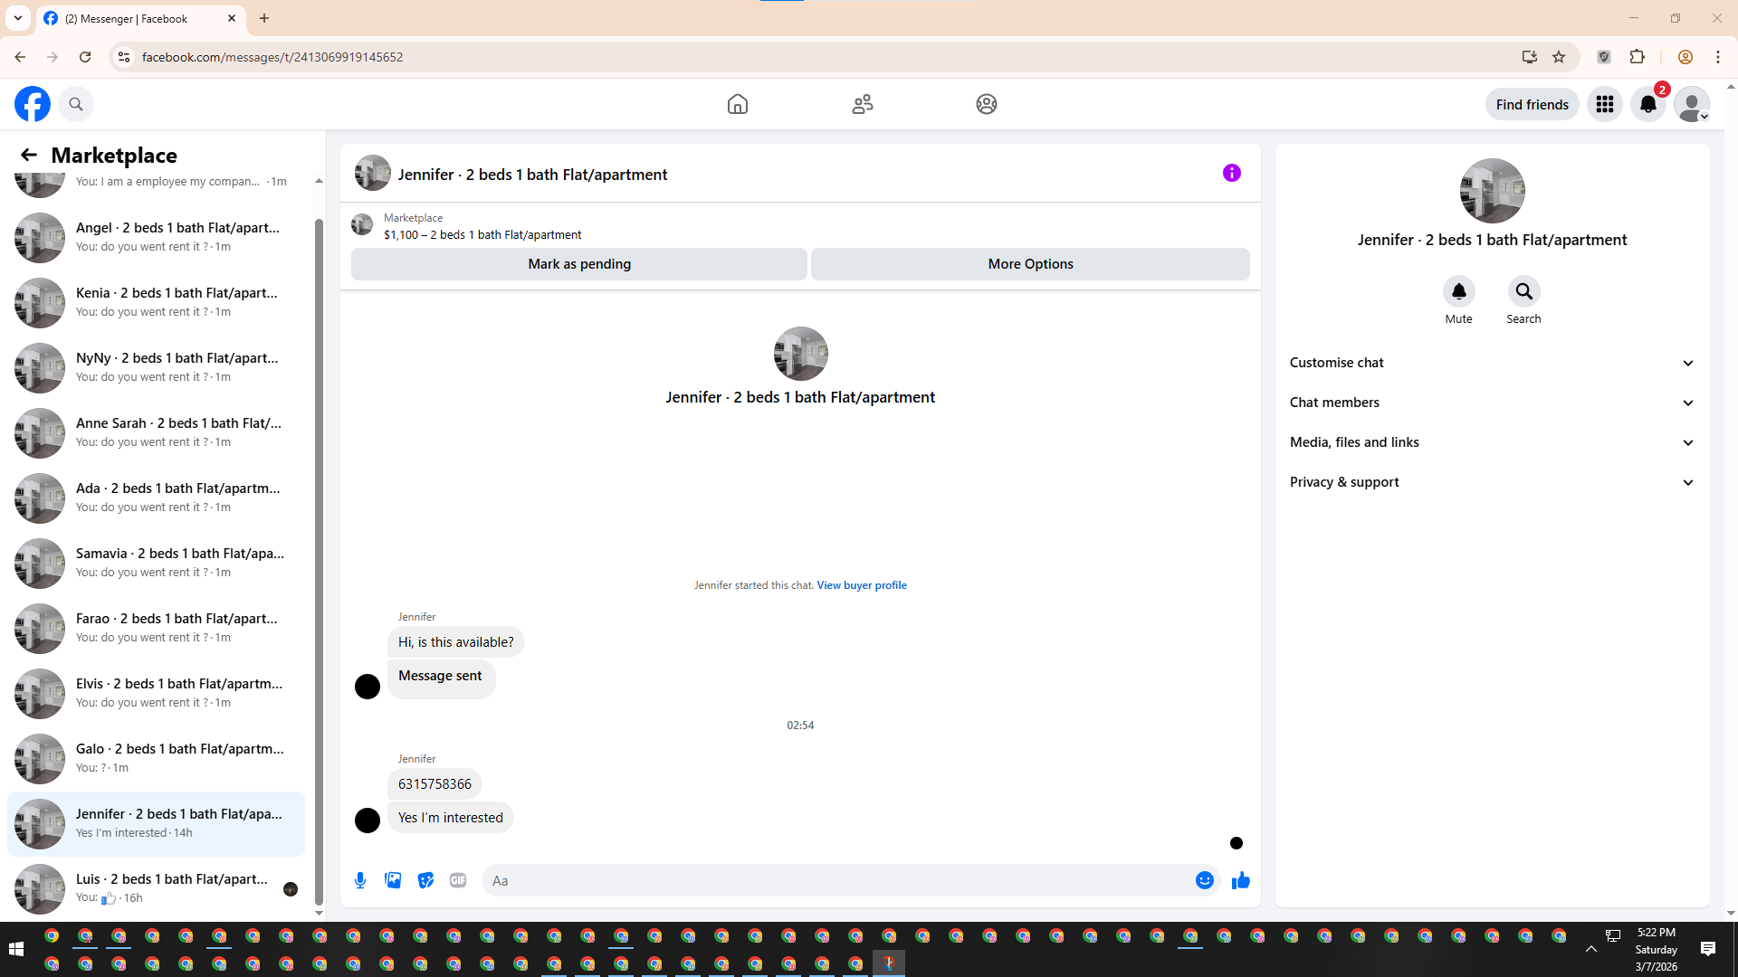The image size is (1738, 977).
Task: Open account profile avatar menu
Action: coord(1692,104)
